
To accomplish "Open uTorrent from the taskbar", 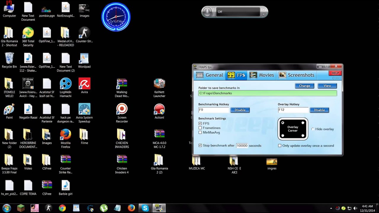I will [104, 208].
